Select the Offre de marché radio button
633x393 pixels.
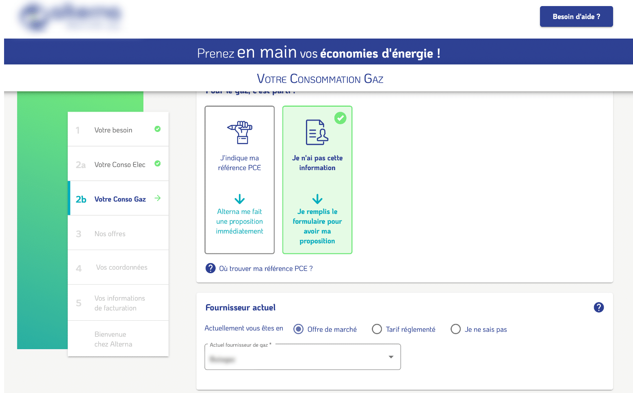299,329
